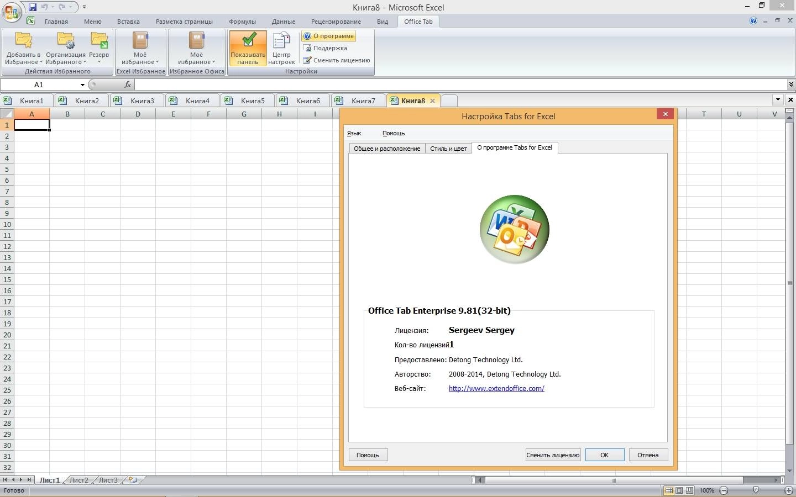Click 100% zoom level
Image resolution: width=796 pixels, height=497 pixels.
pyautogui.click(x=706, y=490)
